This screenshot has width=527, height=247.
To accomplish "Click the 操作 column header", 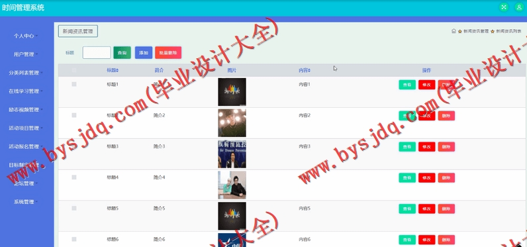I will [426, 71].
